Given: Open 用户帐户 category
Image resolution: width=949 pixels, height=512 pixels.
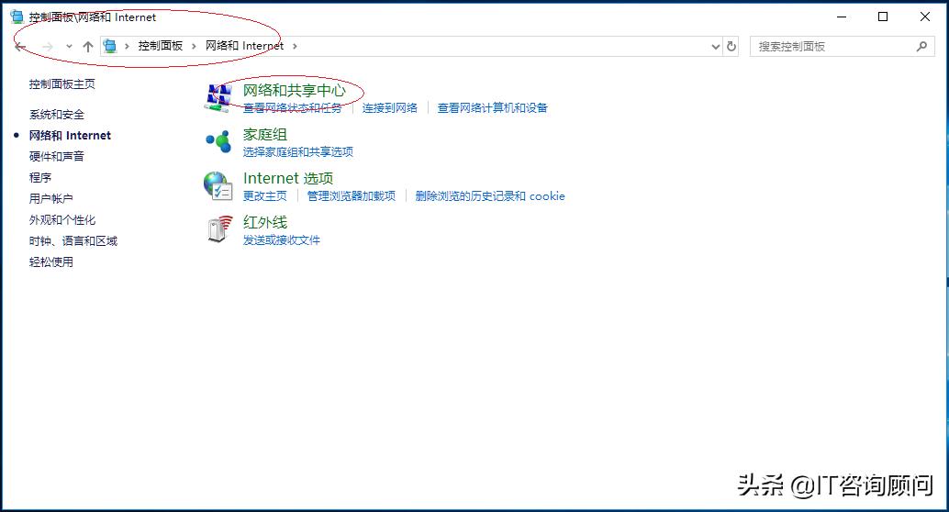Looking at the screenshot, I should click(x=51, y=198).
